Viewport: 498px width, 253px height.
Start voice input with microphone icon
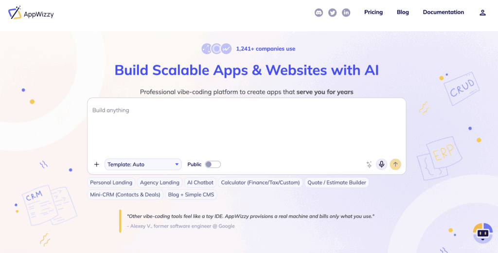pos(382,164)
